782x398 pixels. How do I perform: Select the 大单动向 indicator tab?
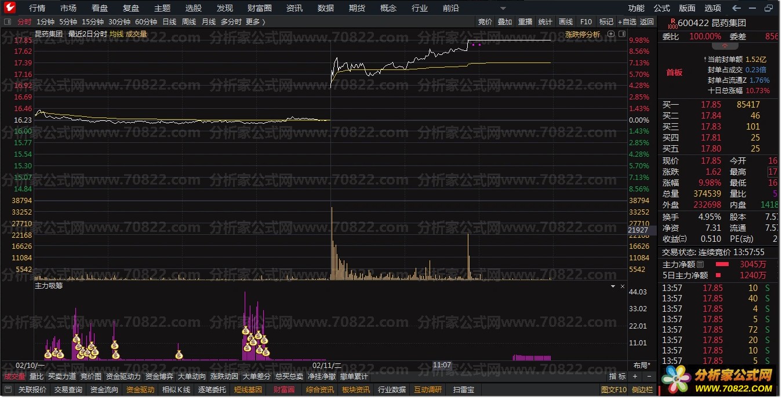coord(192,377)
